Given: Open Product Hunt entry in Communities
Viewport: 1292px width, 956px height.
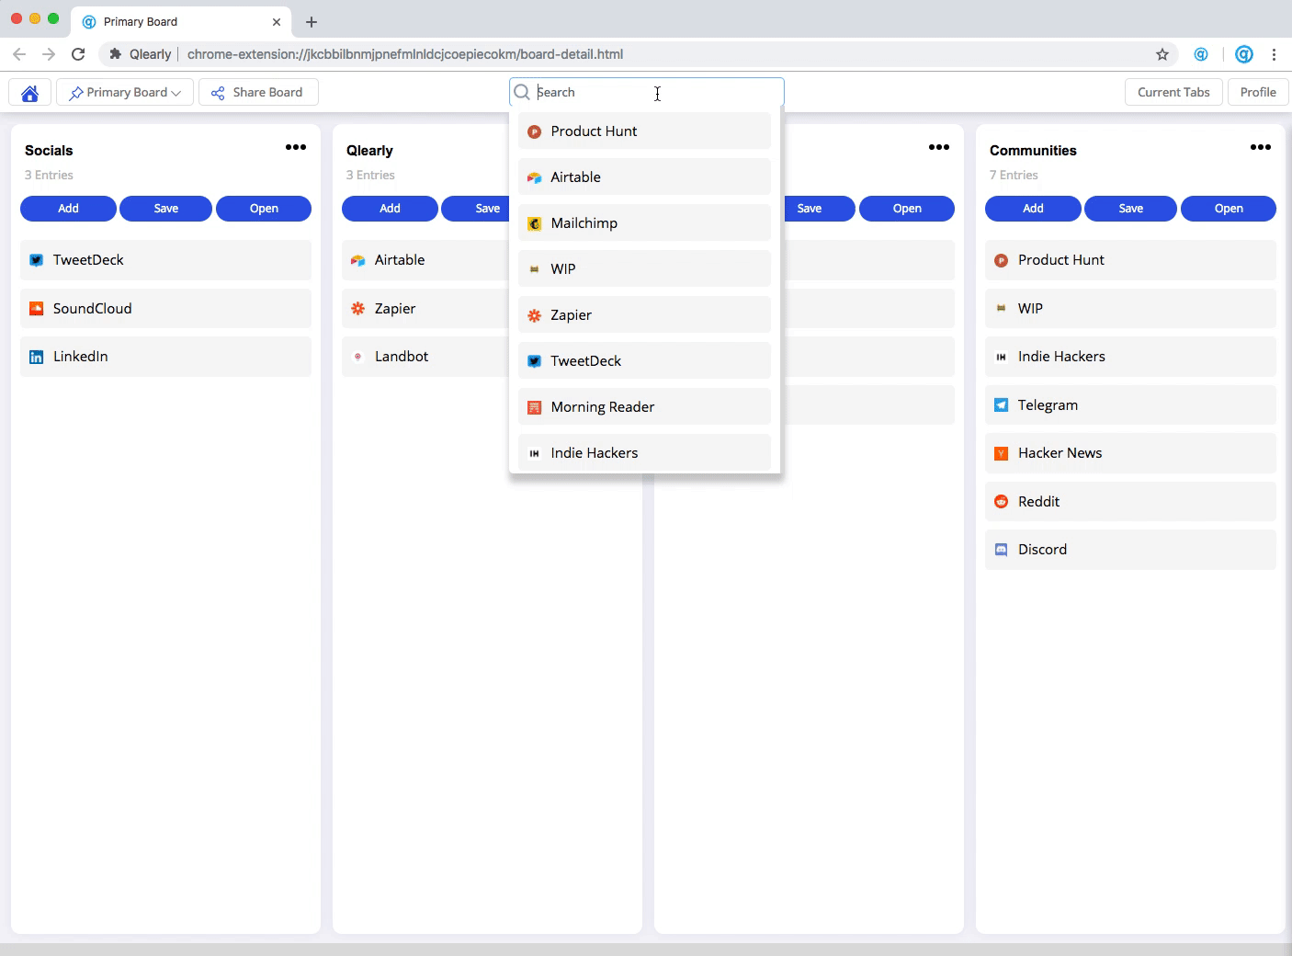Looking at the screenshot, I should click(1130, 260).
